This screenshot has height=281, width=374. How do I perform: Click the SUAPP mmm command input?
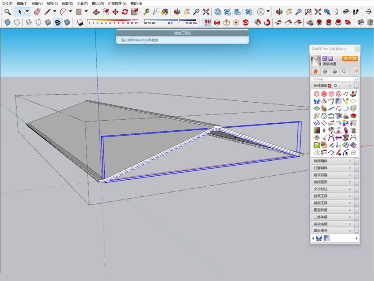point(335,79)
